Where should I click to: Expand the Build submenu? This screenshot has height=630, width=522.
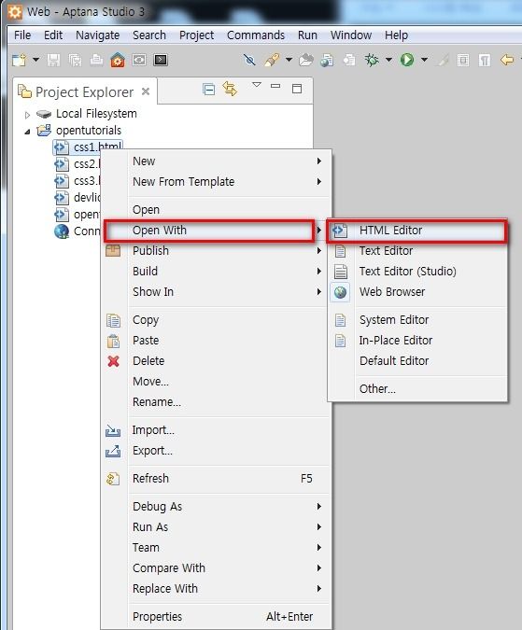(217, 272)
